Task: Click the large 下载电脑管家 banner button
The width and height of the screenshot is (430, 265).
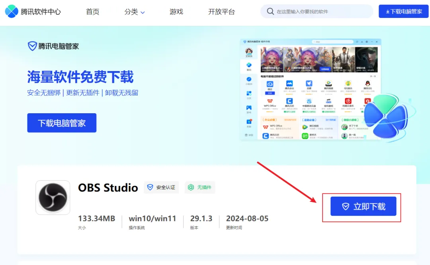Action: (62, 123)
